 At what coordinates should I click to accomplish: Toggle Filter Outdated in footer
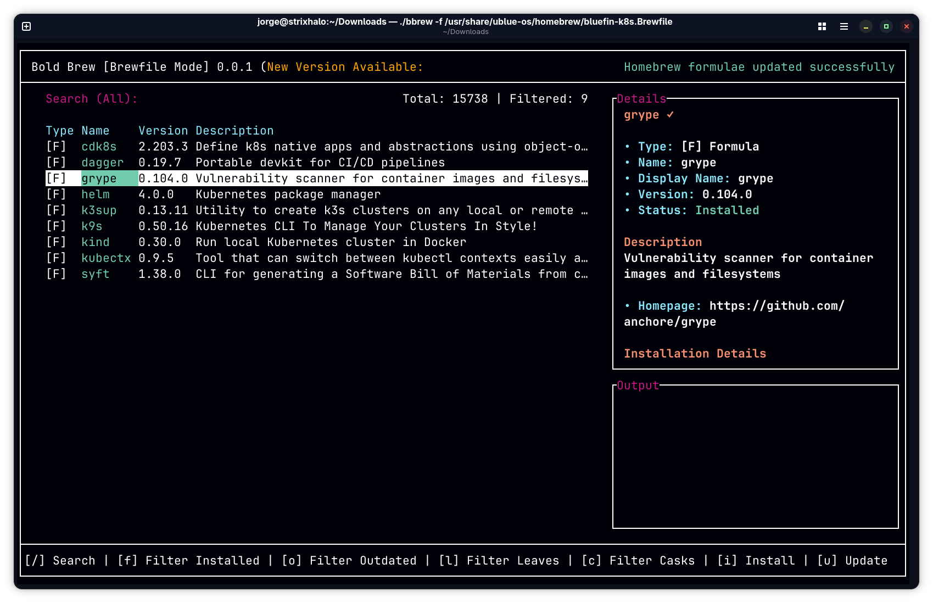349,561
